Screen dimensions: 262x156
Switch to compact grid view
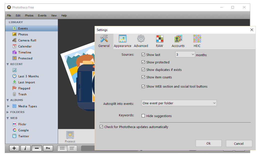click(x=72, y=148)
